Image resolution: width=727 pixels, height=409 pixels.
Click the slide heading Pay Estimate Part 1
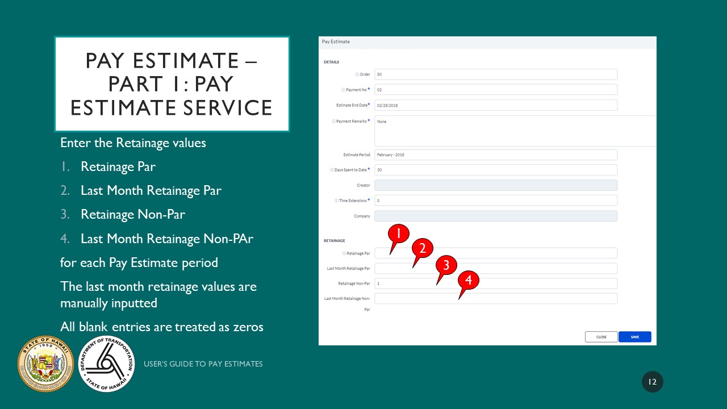(x=172, y=84)
